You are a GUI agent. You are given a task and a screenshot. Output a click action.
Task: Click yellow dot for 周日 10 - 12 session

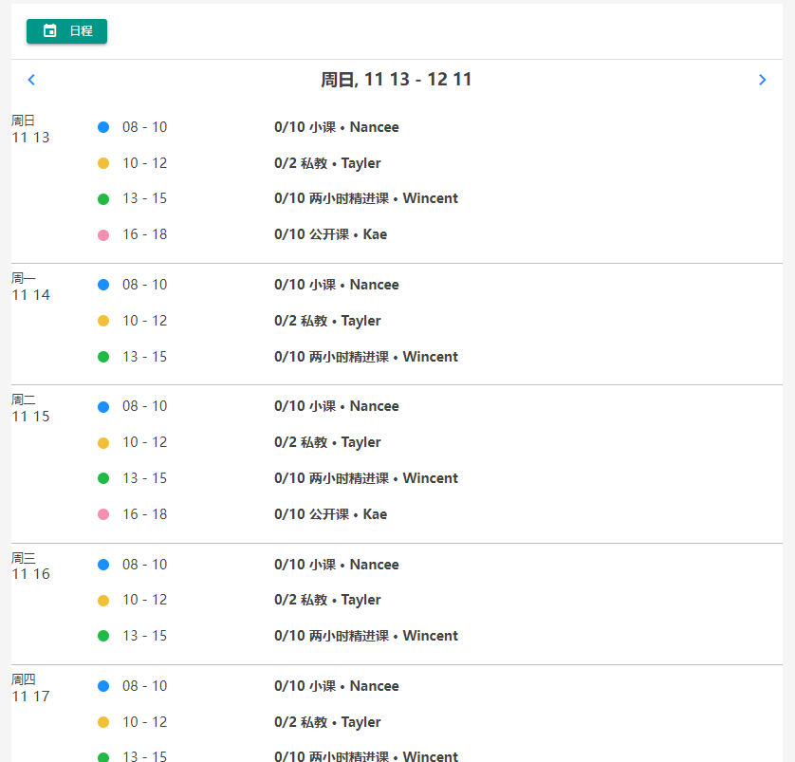coord(103,163)
